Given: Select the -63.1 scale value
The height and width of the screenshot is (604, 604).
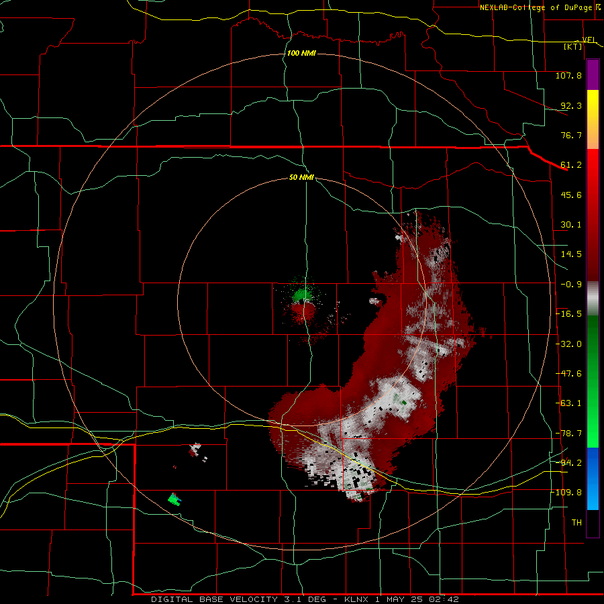Looking at the screenshot, I should pyautogui.click(x=569, y=403).
